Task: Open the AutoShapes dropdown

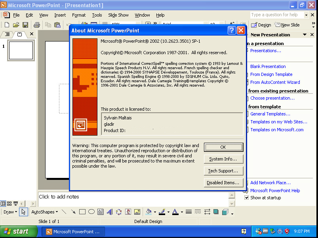Action: (45, 212)
